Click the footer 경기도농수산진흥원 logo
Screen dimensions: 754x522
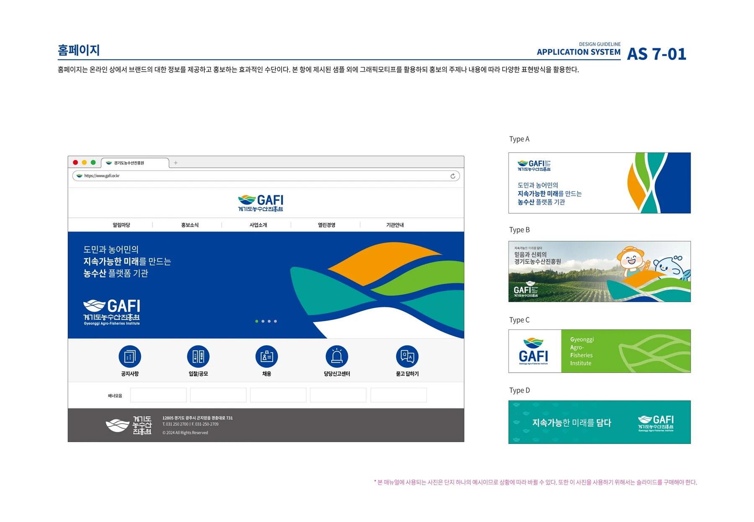(x=129, y=425)
